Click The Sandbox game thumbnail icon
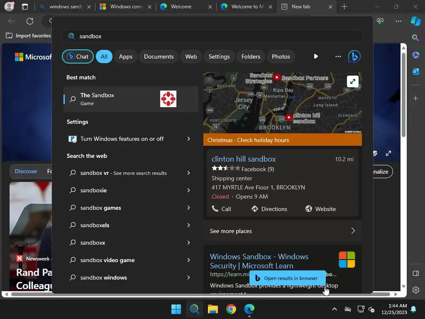The height and width of the screenshot is (319, 425). 168,99
